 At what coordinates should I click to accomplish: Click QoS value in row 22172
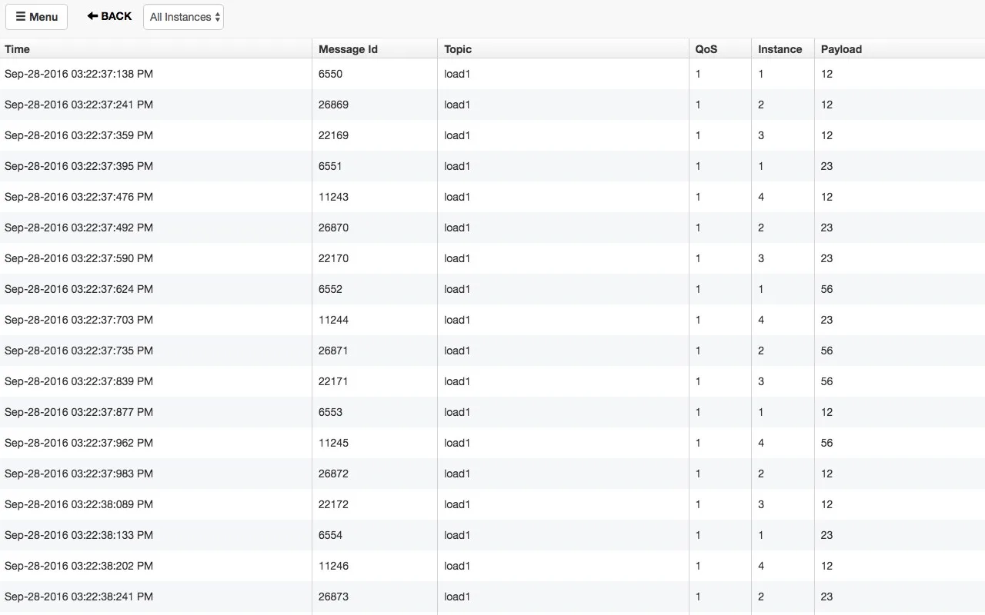point(698,504)
